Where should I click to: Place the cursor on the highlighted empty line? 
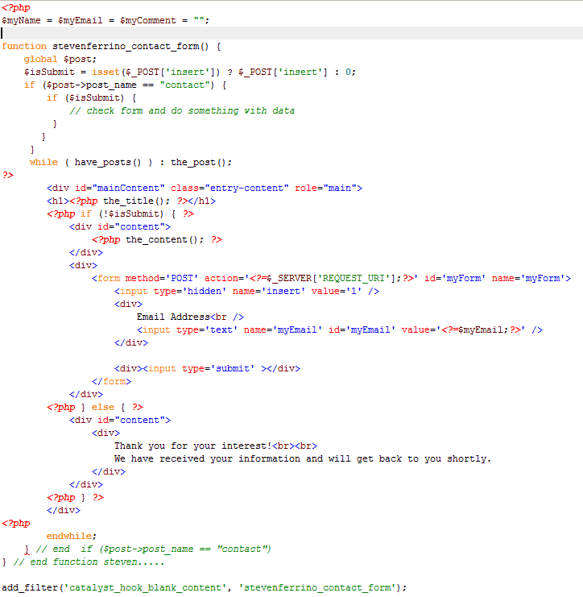point(291,33)
